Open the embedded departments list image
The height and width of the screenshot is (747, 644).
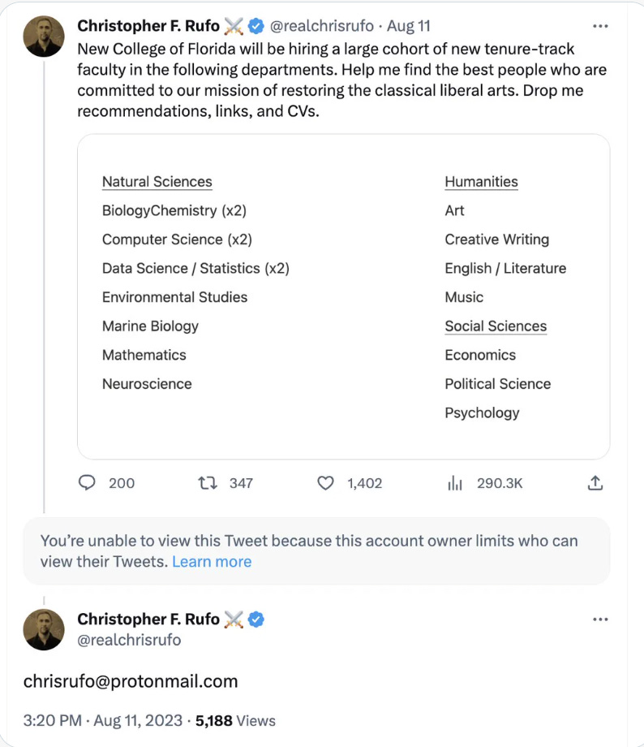click(343, 296)
